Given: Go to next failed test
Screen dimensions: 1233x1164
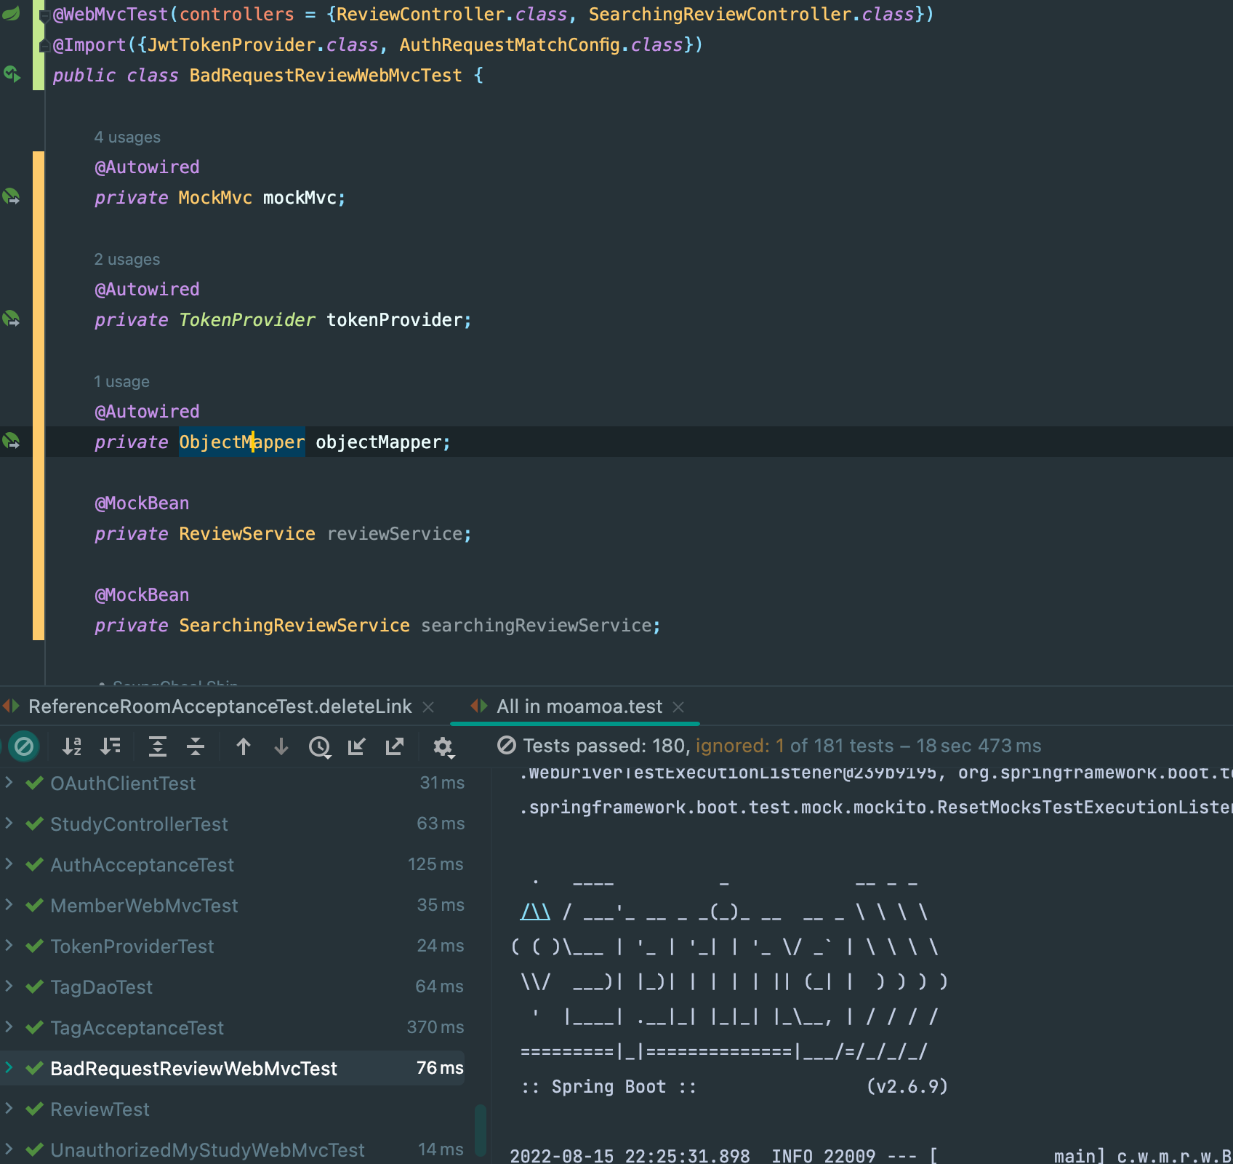Looking at the screenshot, I should pyautogui.click(x=281, y=746).
